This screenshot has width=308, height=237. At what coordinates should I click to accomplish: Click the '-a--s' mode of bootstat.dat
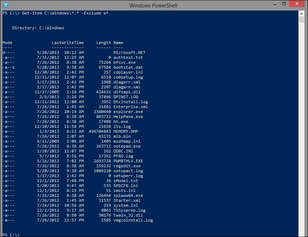tap(9, 67)
